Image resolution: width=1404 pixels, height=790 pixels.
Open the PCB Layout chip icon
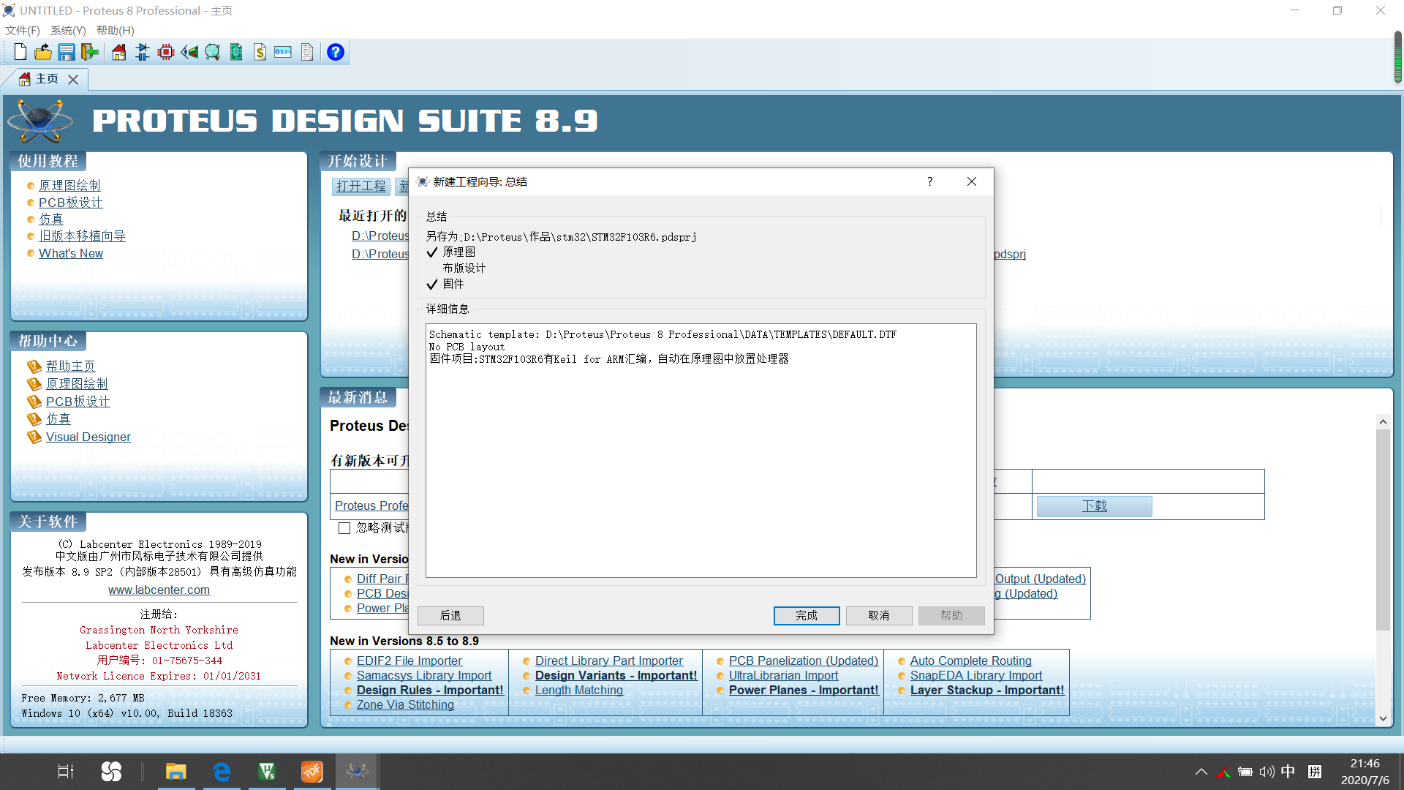[x=166, y=52]
